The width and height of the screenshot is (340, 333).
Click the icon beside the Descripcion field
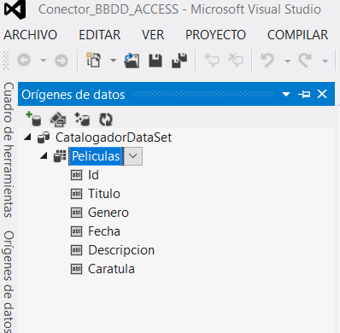click(76, 250)
